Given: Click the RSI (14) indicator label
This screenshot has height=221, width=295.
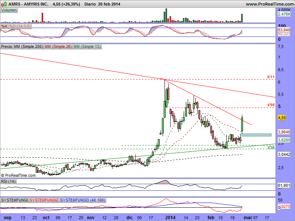Looking at the screenshot, I should (x=8, y=181).
